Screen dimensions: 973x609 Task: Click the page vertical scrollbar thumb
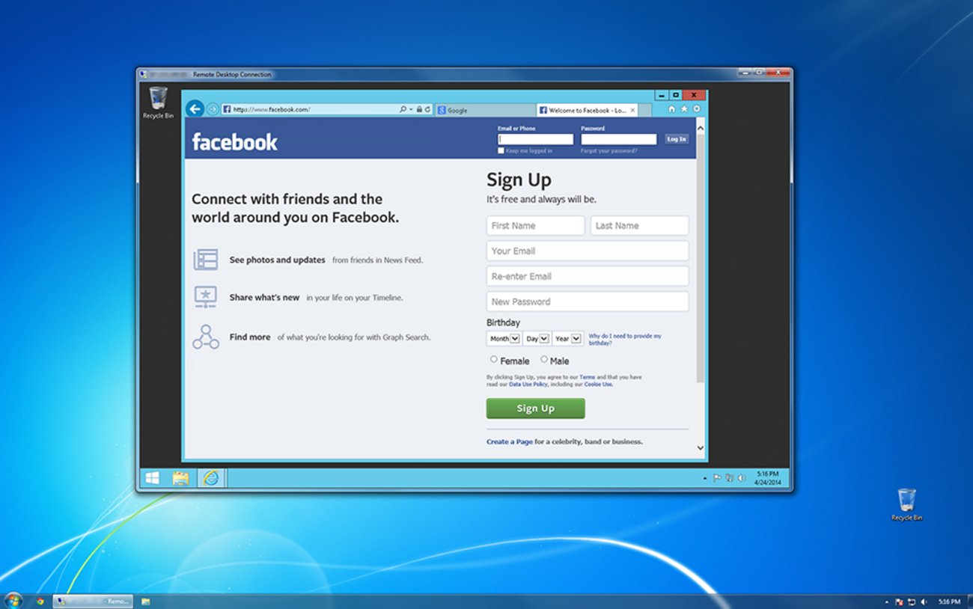701,259
